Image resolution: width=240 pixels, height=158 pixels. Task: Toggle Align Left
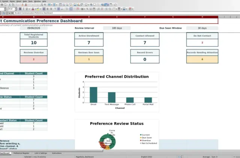[44, 9]
